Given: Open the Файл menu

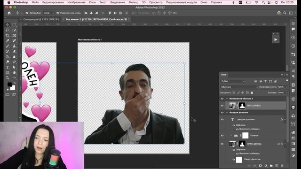Looking at the screenshot, I should pos(35,2).
